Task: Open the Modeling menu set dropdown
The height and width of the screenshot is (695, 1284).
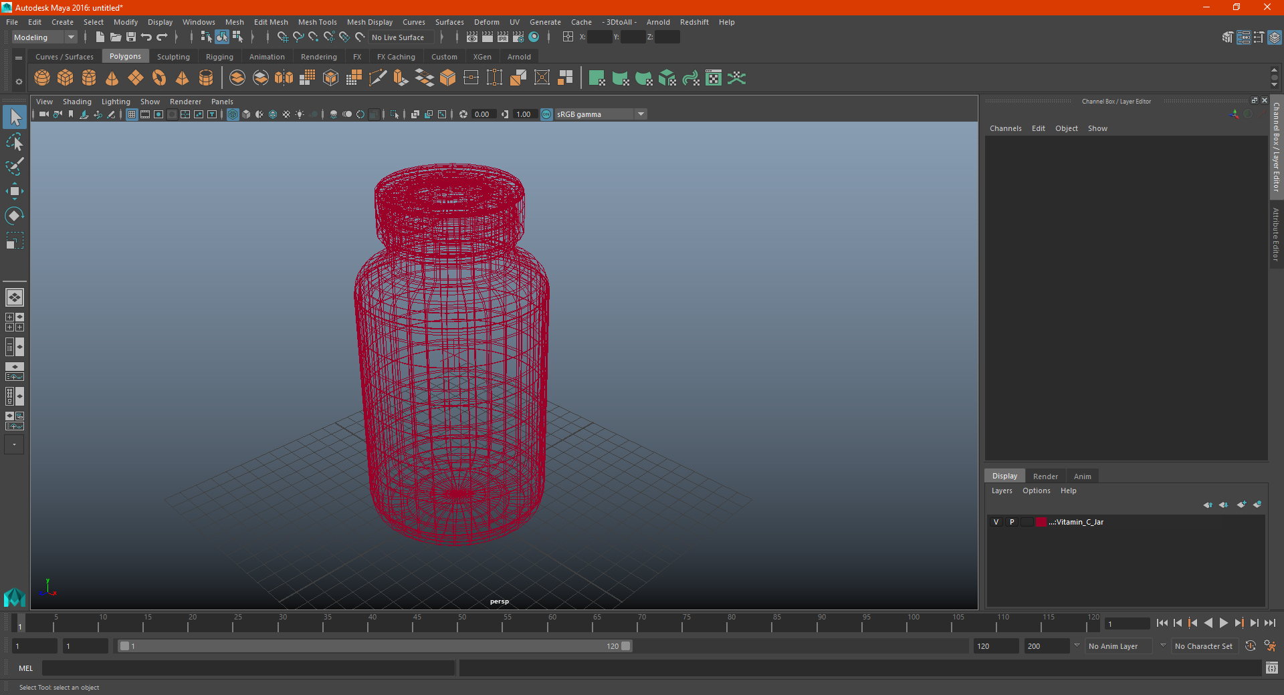Action: click(x=45, y=37)
